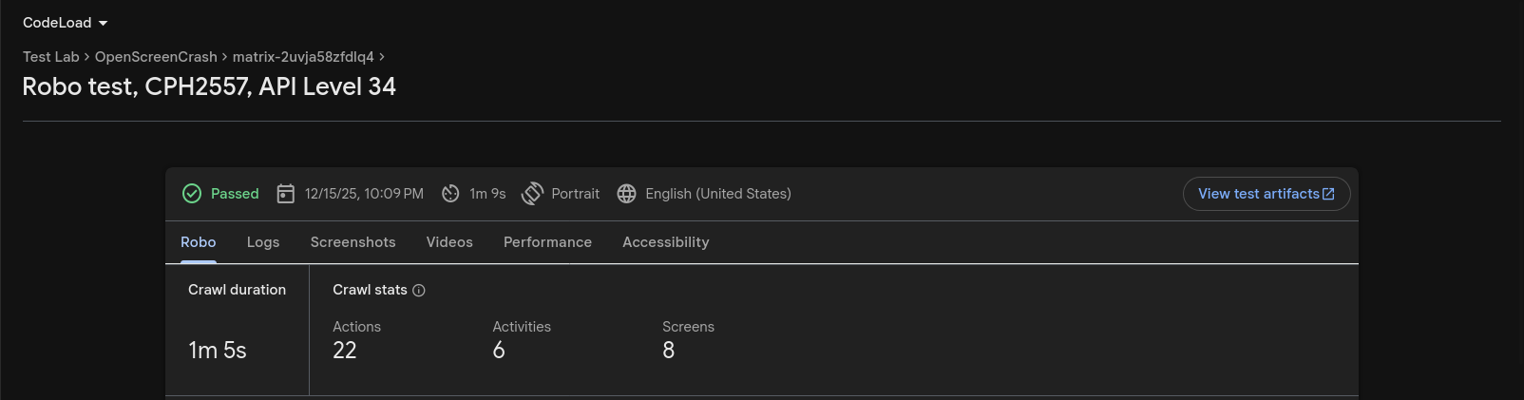Open the Screenshots tab
Screen dimensions: 1524x400
pyautogui.click(x=352, y=242)
